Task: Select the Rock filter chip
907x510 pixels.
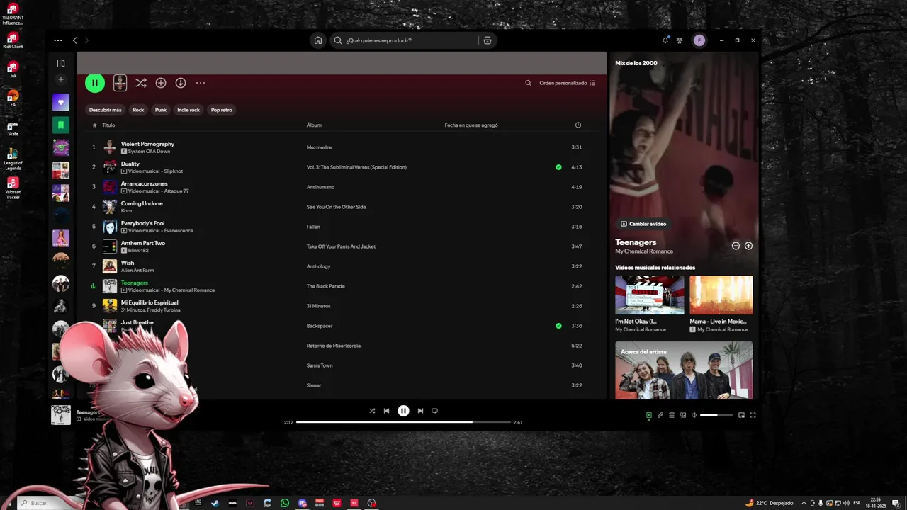Action: (x=138, y=110)
